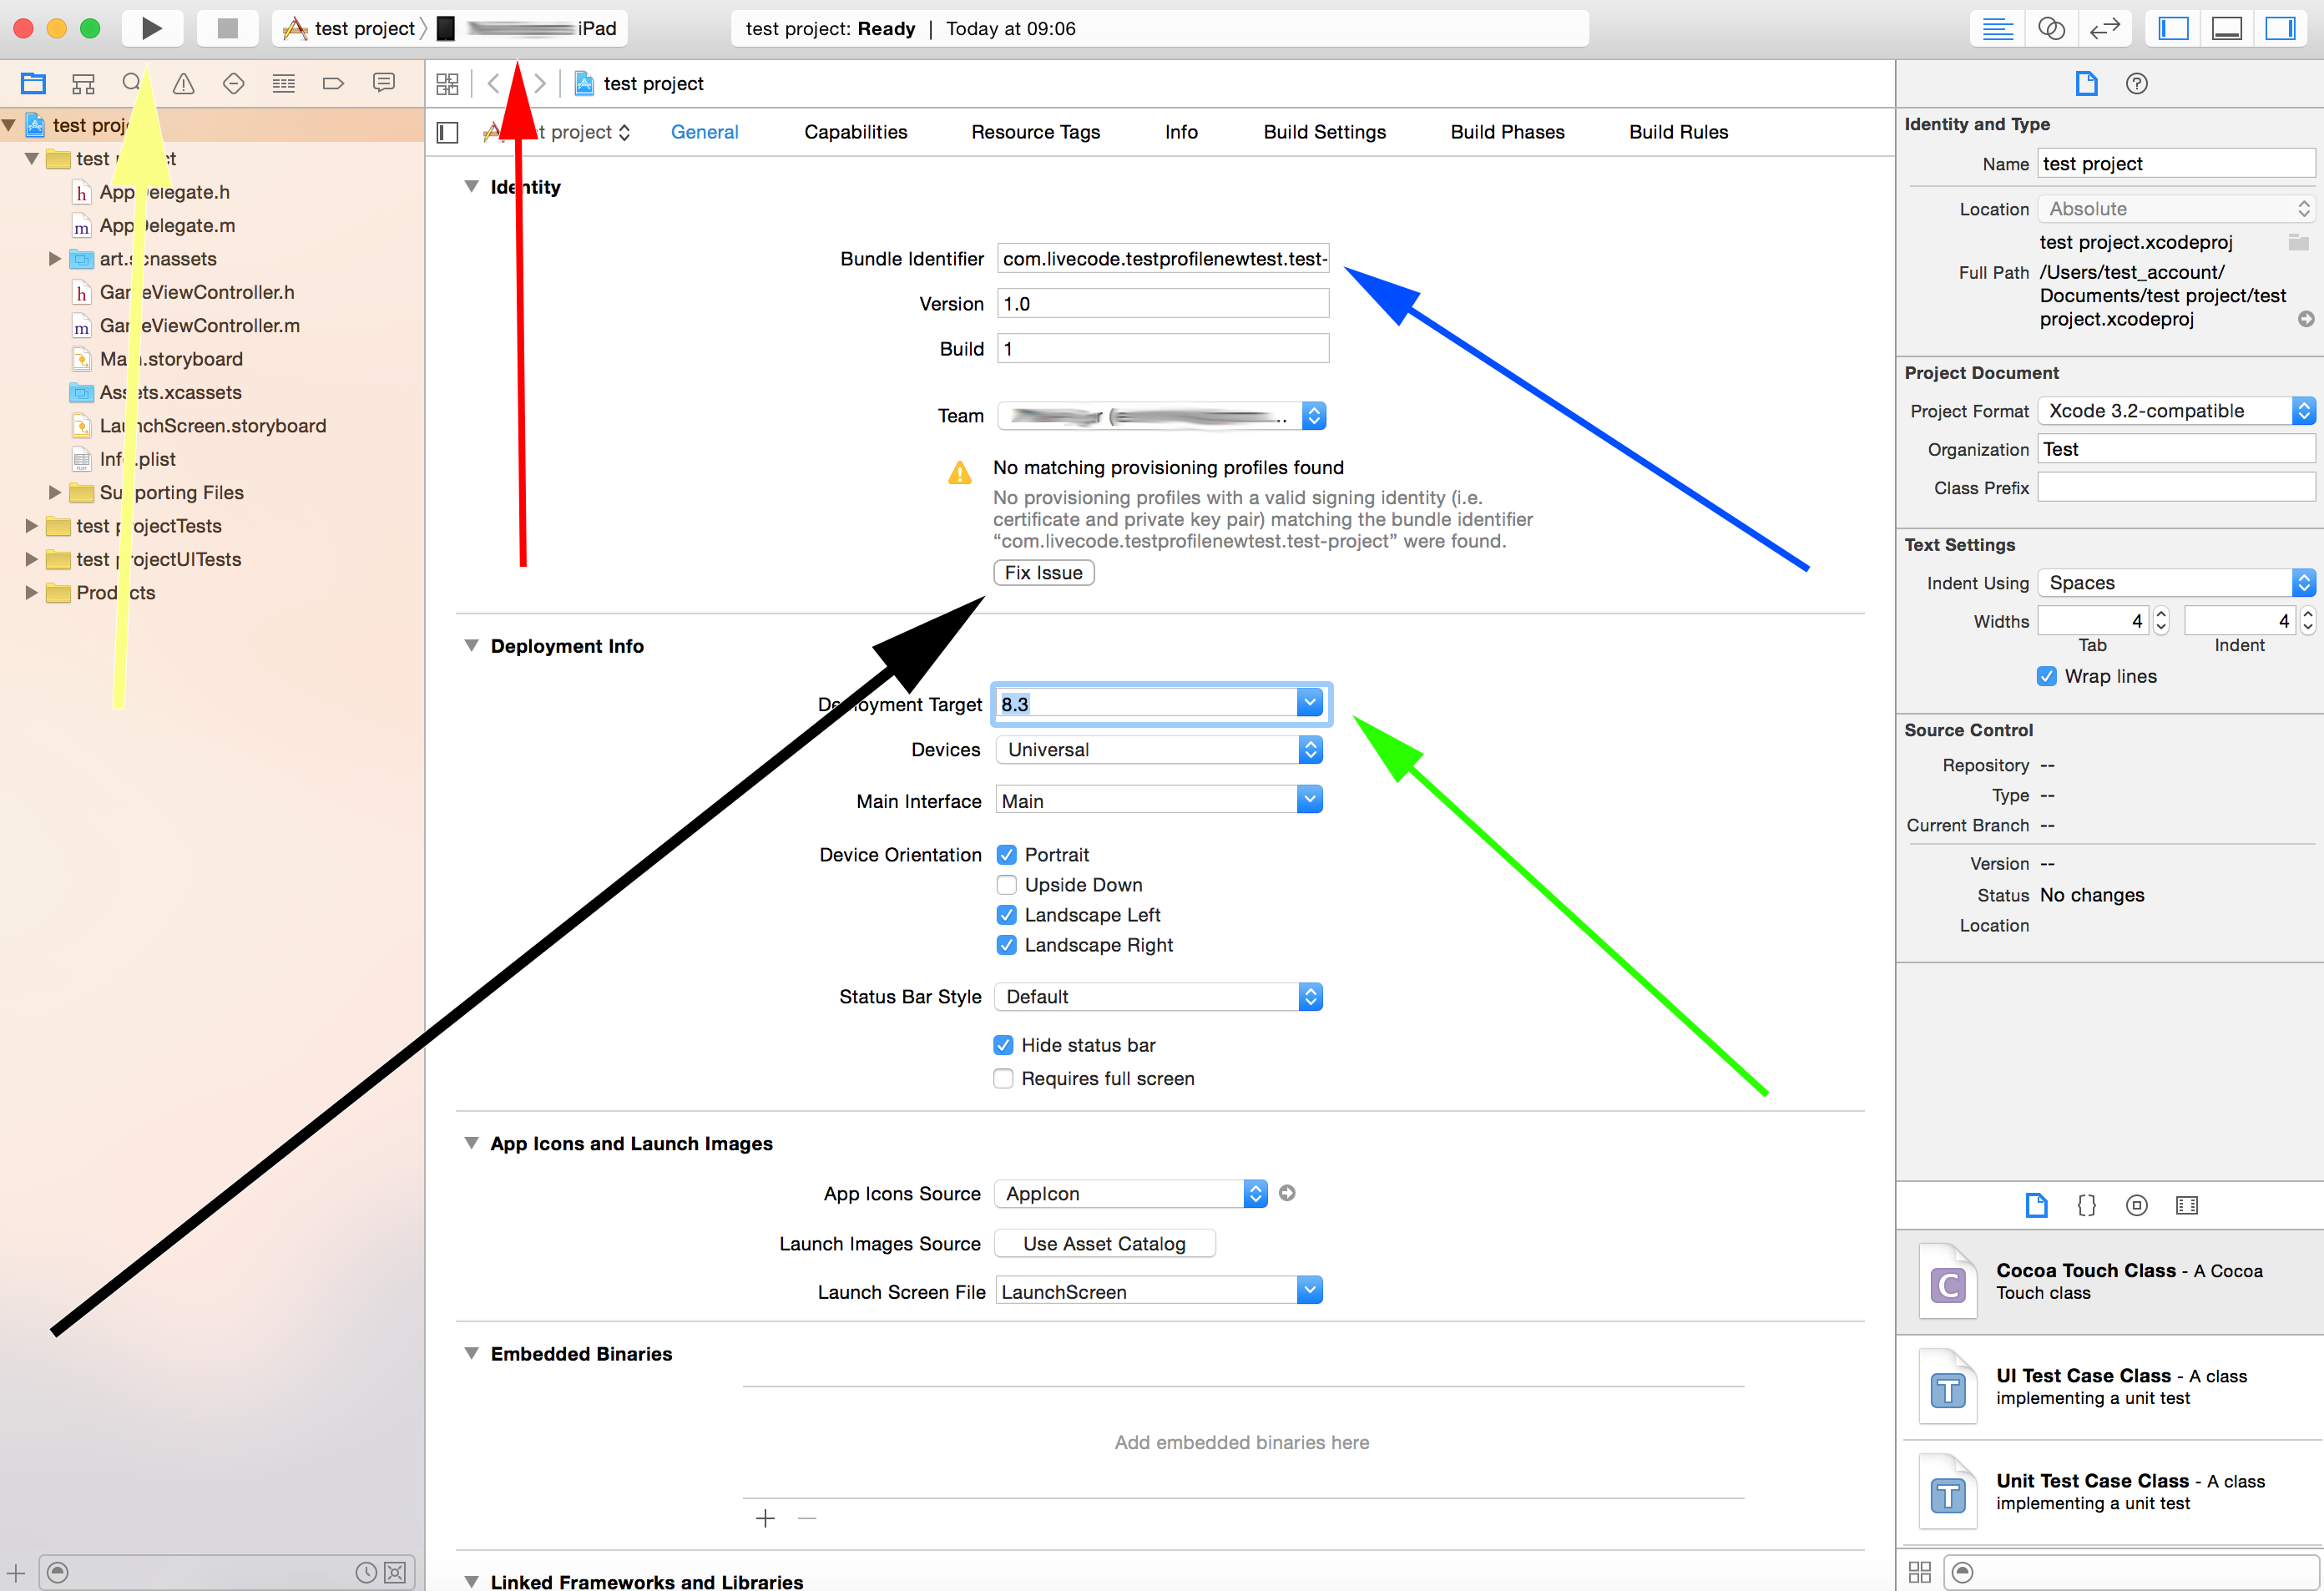
Task: Open the Status Bar Style dropdown
Action: (x=1159, y=997)
